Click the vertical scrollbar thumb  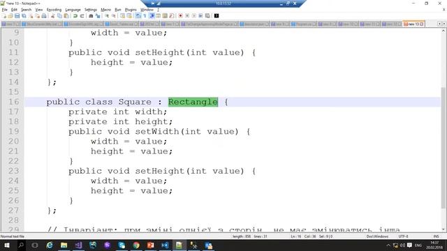pyautogui.click(x=444, y=148)
